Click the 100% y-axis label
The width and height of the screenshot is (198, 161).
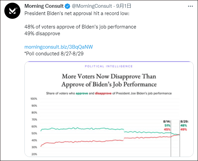34,99
